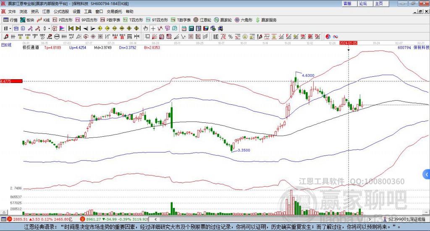Click the yin-yang icon

(328, 36)
